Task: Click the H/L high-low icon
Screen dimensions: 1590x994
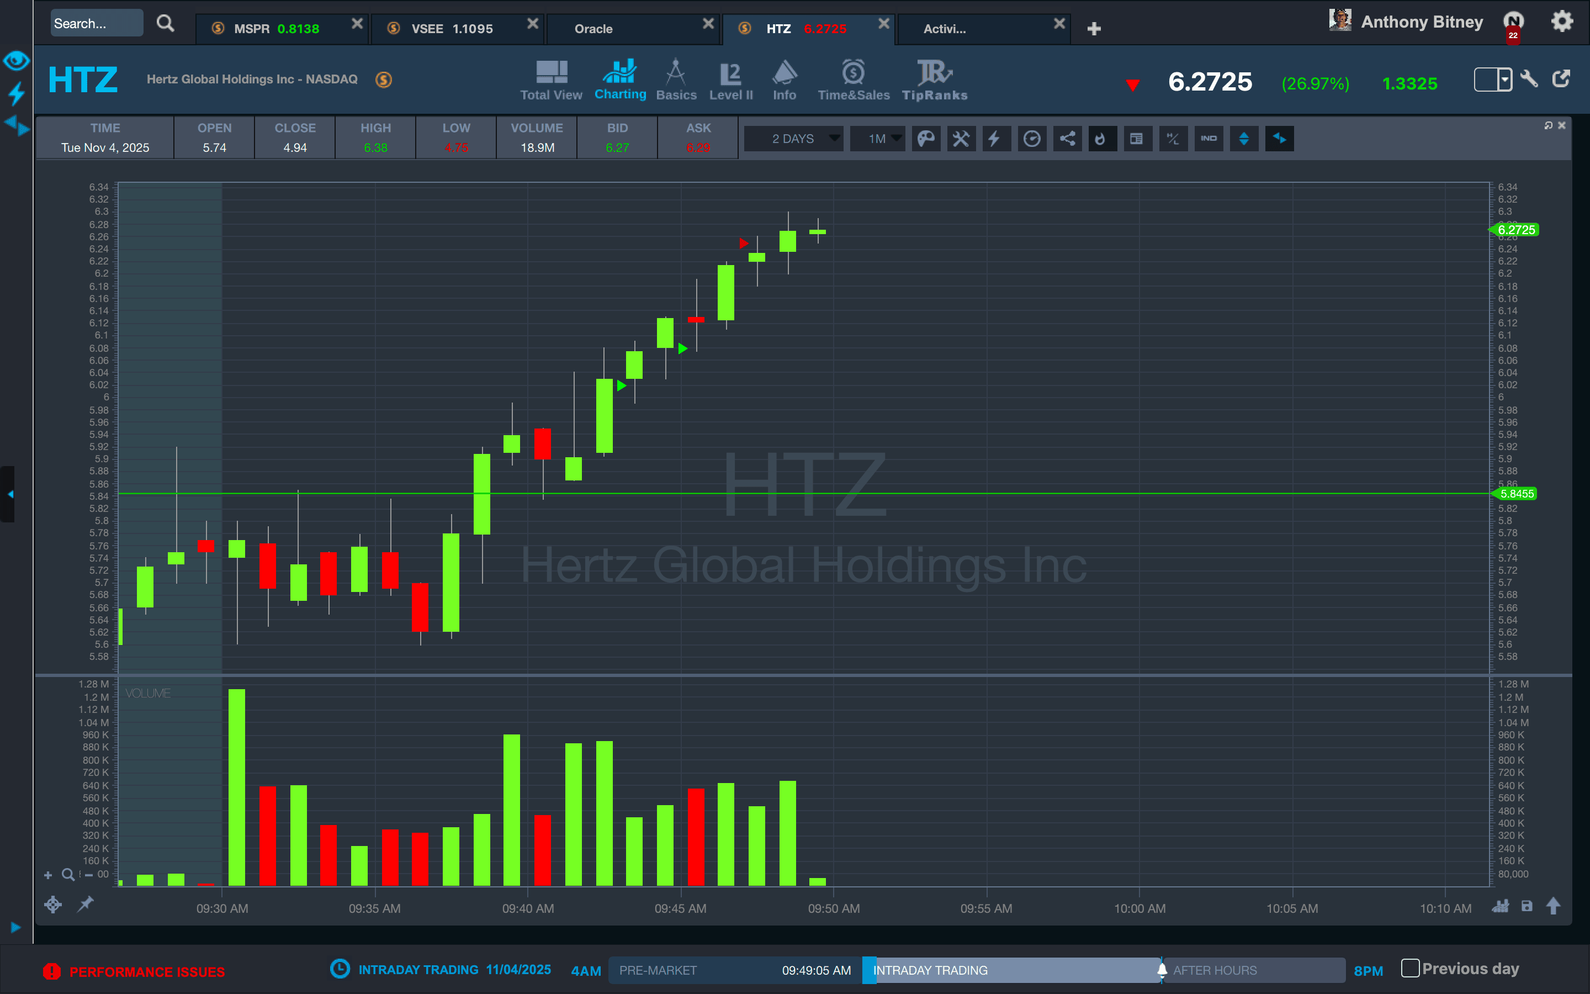Action: (x=1173, y=139)
